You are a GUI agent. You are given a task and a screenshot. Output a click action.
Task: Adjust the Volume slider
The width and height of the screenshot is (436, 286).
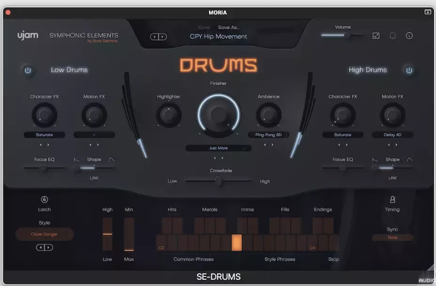tap(342, 35)
